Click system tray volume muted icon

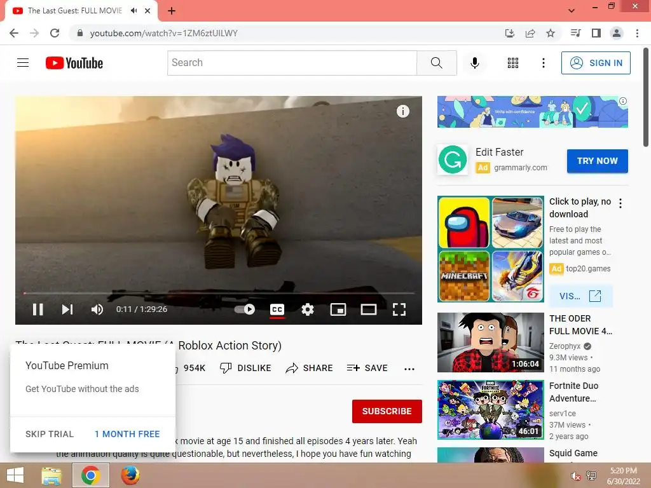[x=575, y=477]
